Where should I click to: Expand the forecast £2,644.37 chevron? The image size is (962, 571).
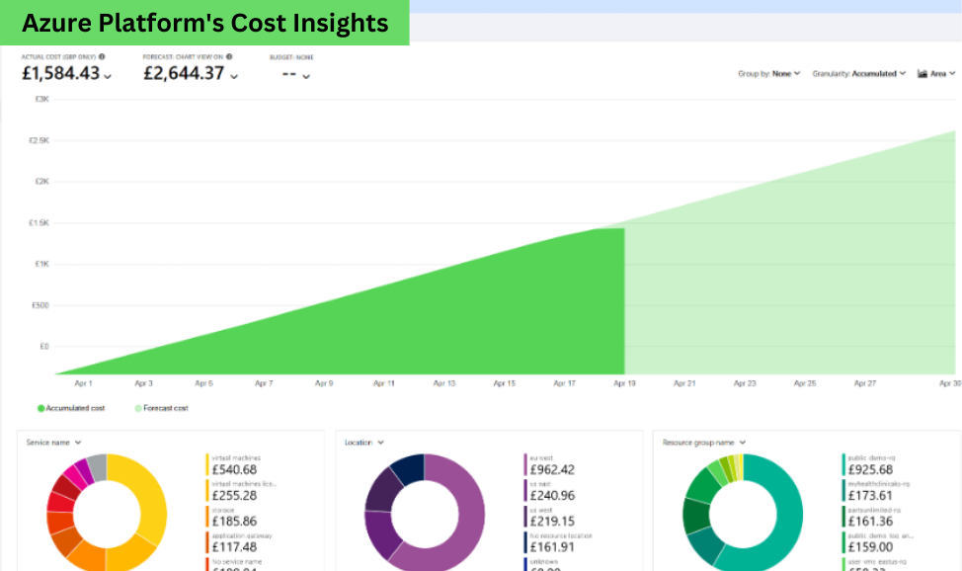(232, 76)
